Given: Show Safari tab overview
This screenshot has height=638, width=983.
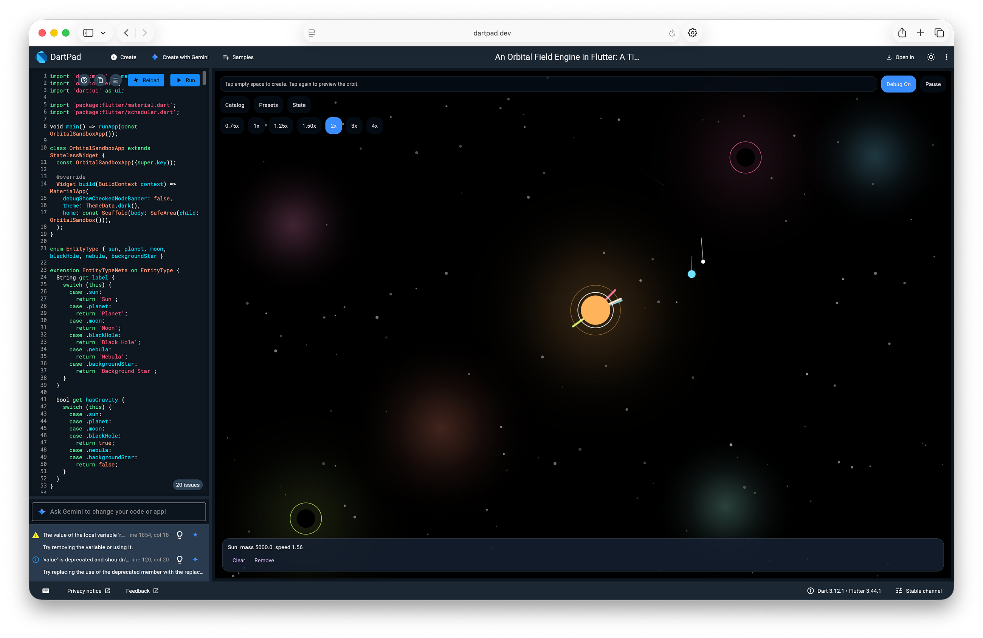Looking at the screenshot, I should pos(939,33).
